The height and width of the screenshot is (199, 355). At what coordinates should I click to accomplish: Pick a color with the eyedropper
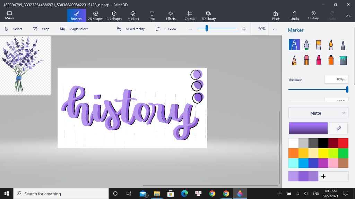click(x=338, y=128)
